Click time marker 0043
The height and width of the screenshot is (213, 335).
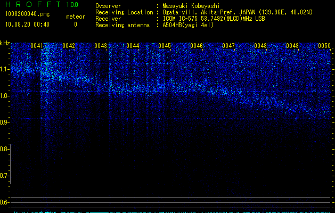(x=101, y=46)
